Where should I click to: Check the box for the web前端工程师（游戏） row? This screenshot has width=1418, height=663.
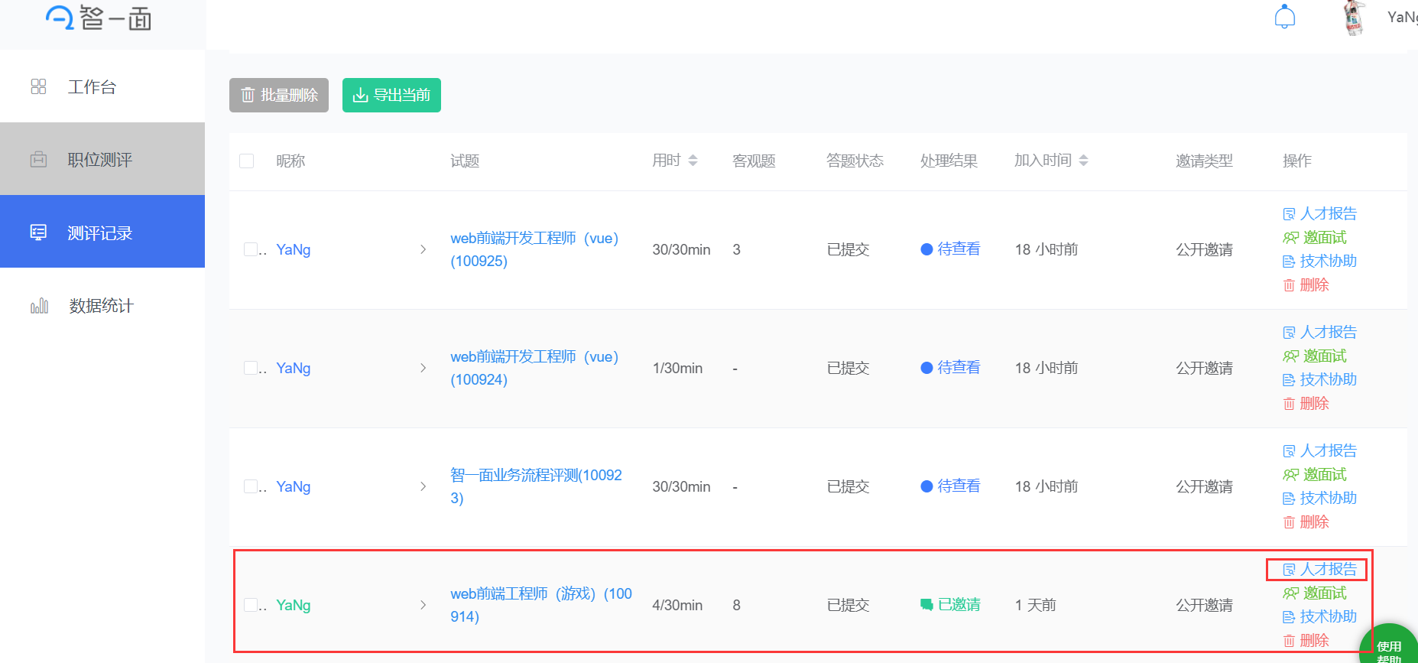coord(251,605)
